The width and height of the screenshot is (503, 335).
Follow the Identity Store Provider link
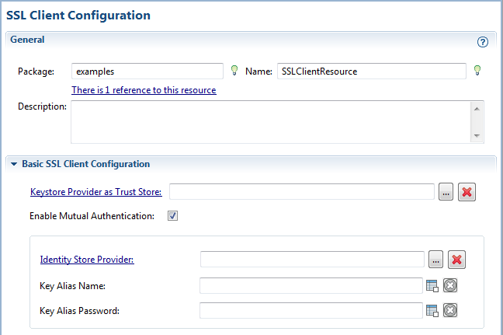click(x=87, y=260)
